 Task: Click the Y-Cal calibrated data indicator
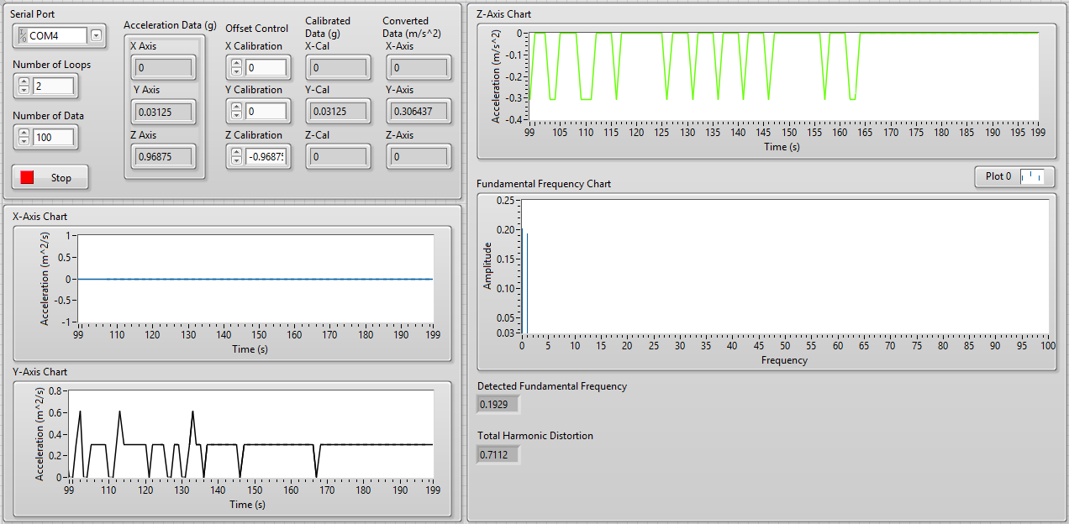coord(338,111)
